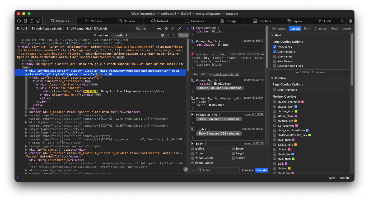
Task: Click the Event badge on the body element
Action: click(x=25, y=67)
